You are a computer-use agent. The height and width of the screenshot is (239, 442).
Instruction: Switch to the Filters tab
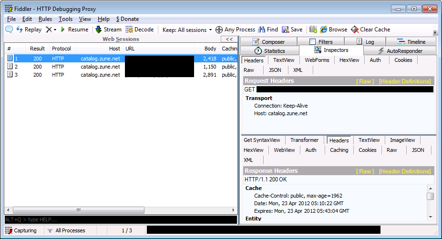tap(321, 42)
